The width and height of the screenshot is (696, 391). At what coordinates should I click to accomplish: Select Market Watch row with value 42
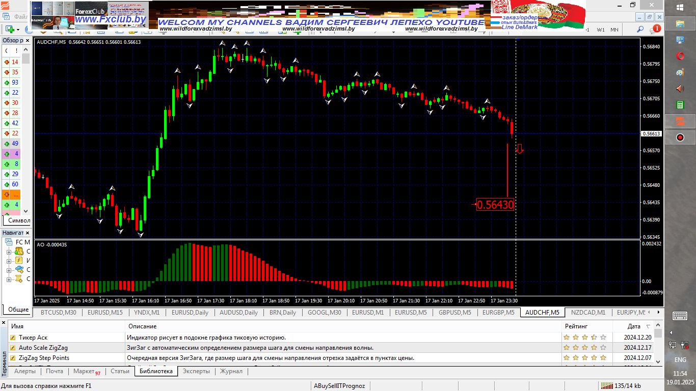(11, 123)
